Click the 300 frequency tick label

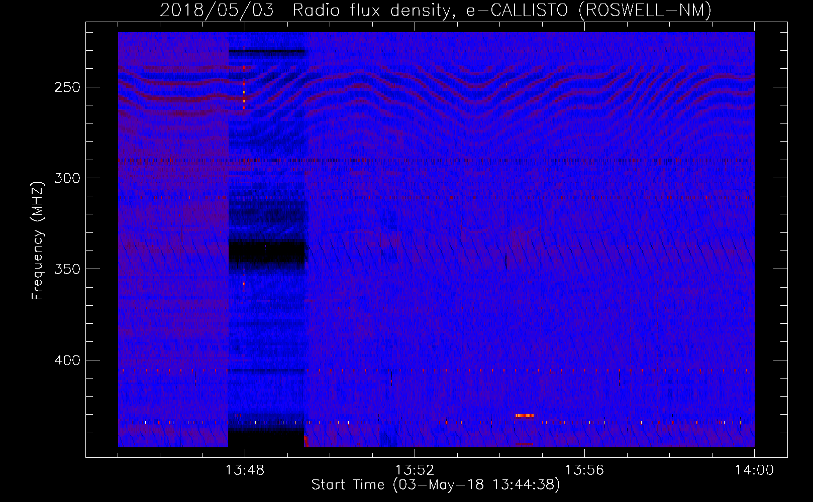click(67, 178)
